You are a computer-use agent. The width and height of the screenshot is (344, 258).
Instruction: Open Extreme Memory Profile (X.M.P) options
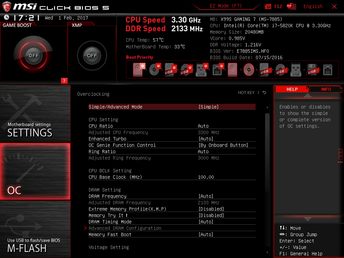coord(211,209)
